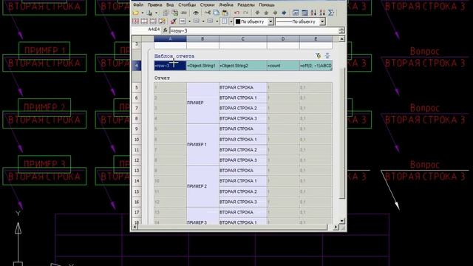Open the Вид menu
Screen dimensions: 473x266
[170, 5]
